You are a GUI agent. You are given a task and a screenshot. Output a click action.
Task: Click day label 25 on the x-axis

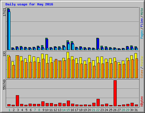[x=110, y=110]
